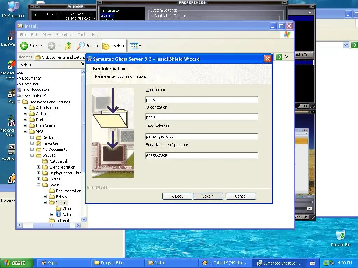Screen dimensions: 358x268
Task: Click the wa3inst desktop icon
Action: (x=9, y=152)
